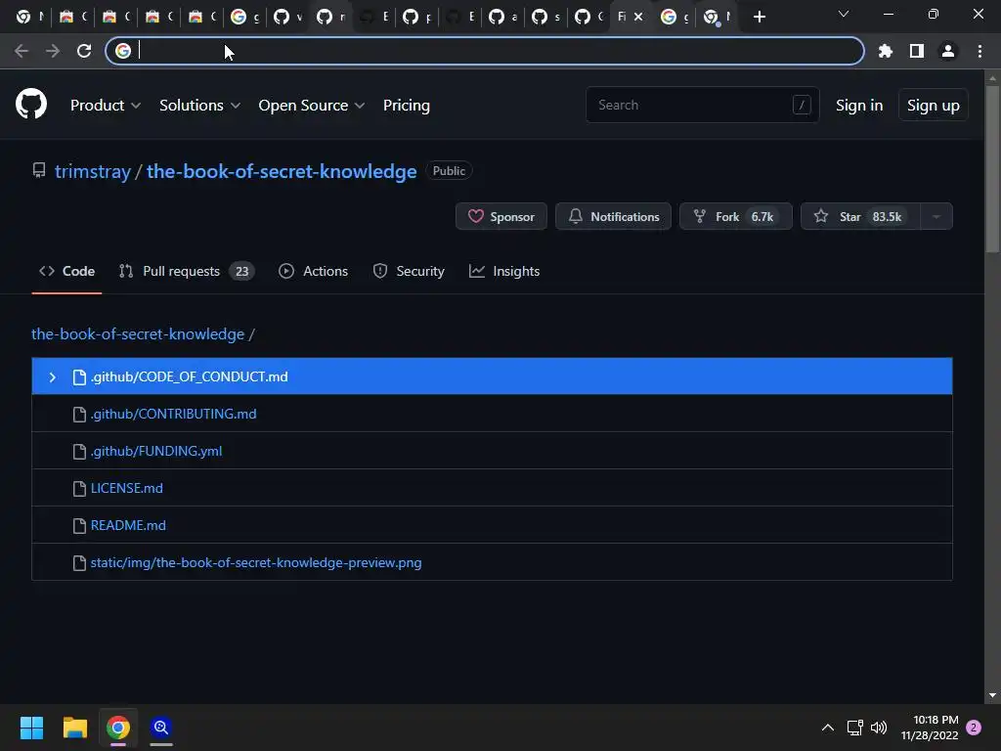Open static/img preview.png file
Viewport: 1001px width, 751px height.
256,562
